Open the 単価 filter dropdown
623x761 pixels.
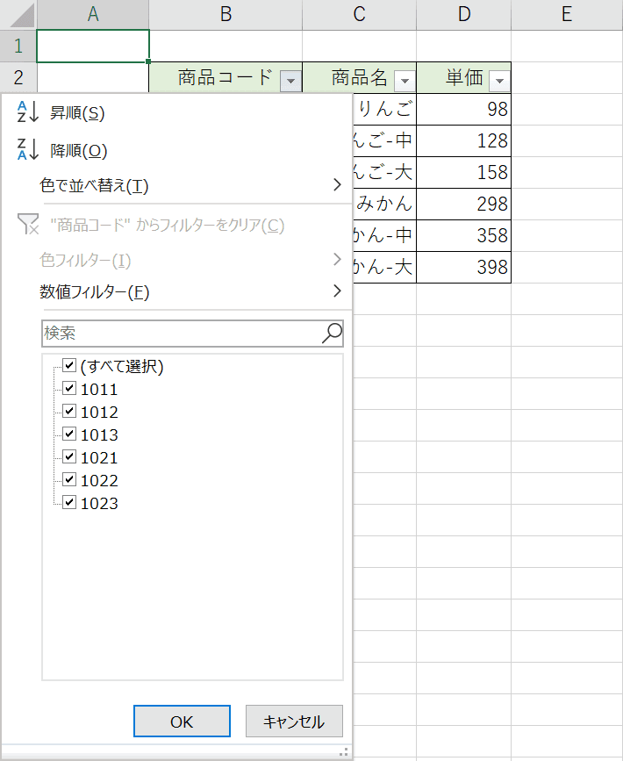pos(500,81)
